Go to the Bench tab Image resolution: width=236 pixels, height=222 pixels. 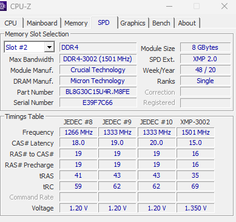(x=161, y=23)
